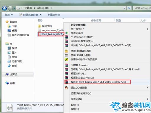Open the 迅雷下载 library

pos(14,61)
